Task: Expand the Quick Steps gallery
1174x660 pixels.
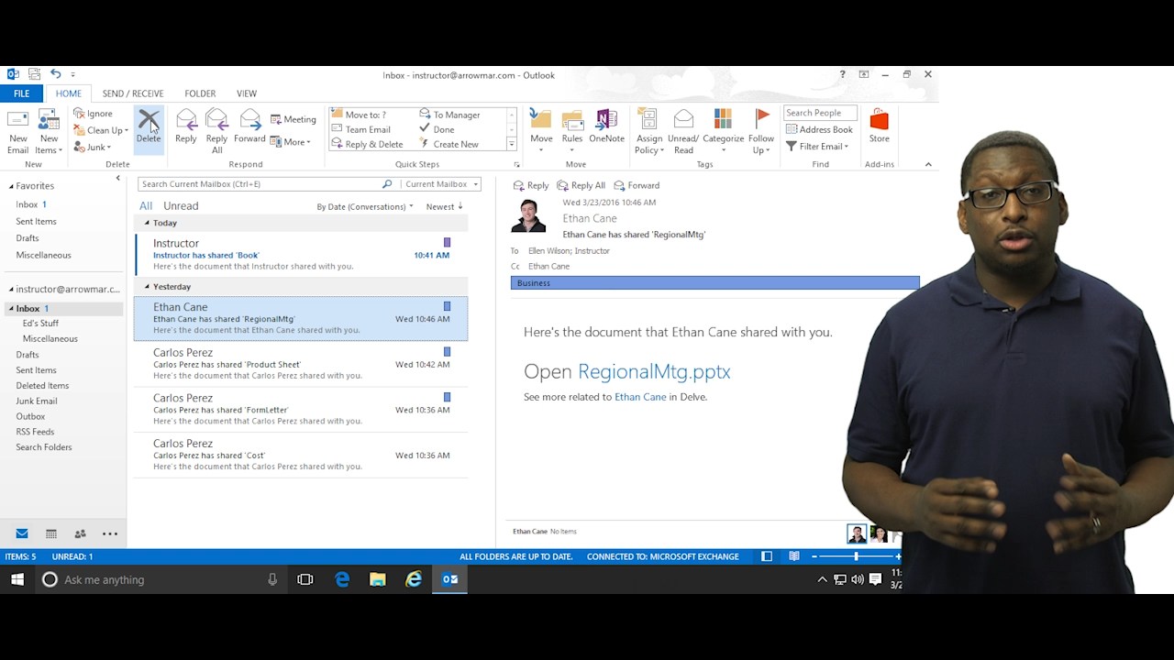Action: (x=512, y=145)
